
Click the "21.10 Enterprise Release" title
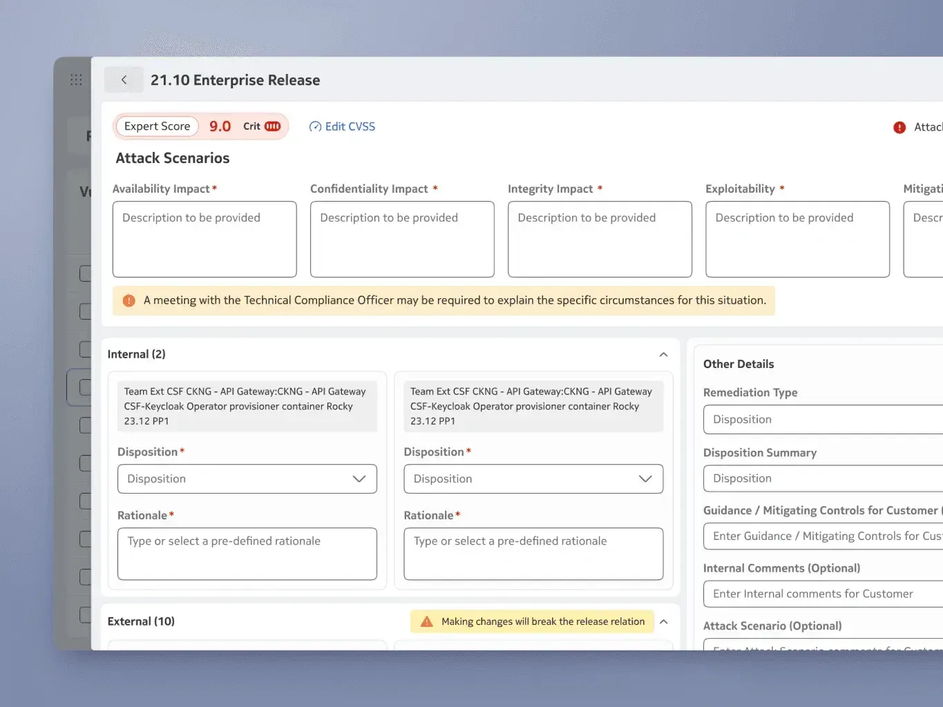236,80
